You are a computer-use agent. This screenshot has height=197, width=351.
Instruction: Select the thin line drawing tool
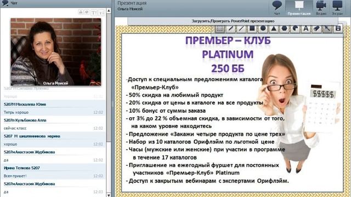(x=241, y=29)
